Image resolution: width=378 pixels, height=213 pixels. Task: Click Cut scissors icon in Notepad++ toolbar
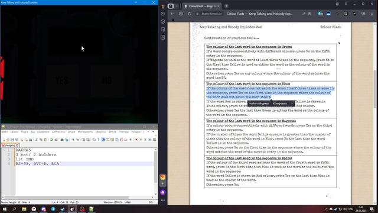36,140
